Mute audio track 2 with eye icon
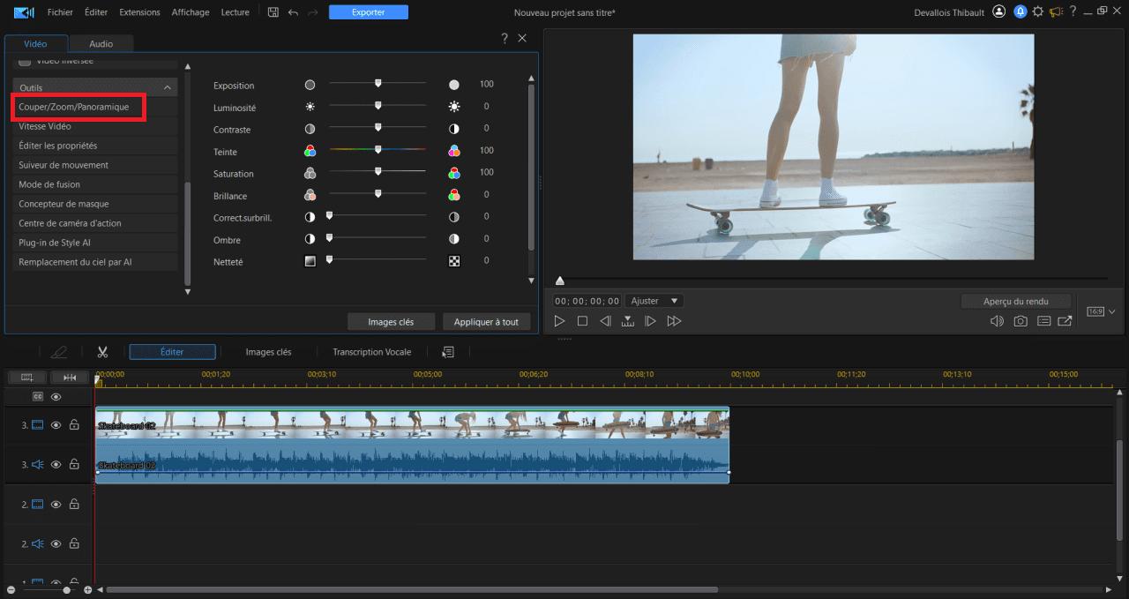 (56, 543)
